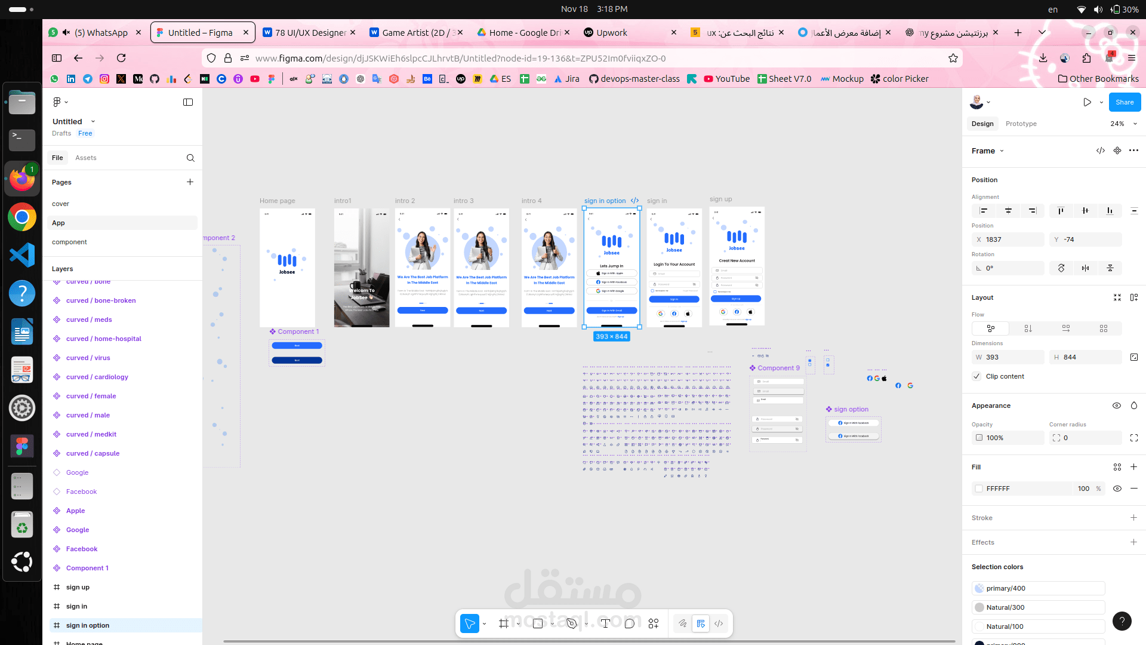Expand the Untitled file name dropdown
The image size is (1146, 645).
tap(93, 121)
